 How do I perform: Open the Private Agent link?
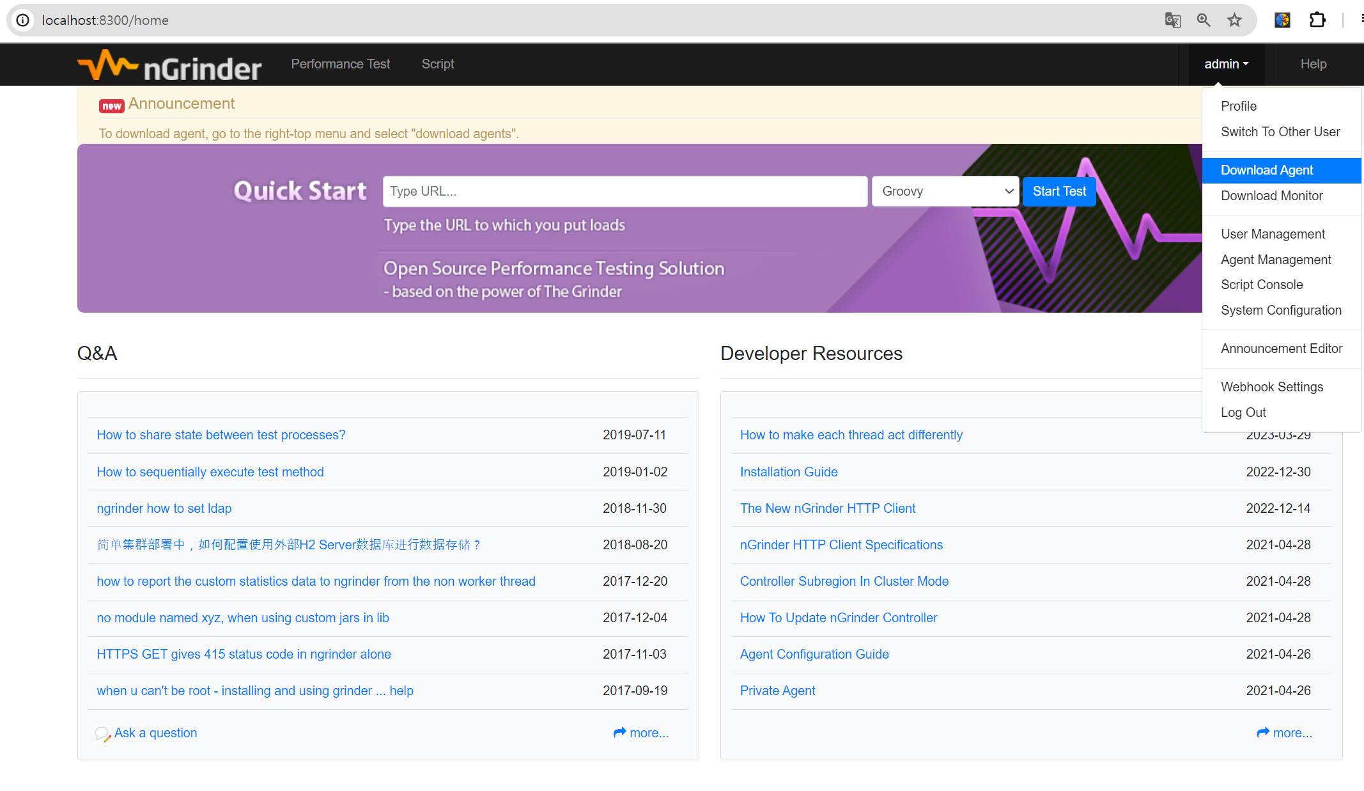[x=777, y=691]
